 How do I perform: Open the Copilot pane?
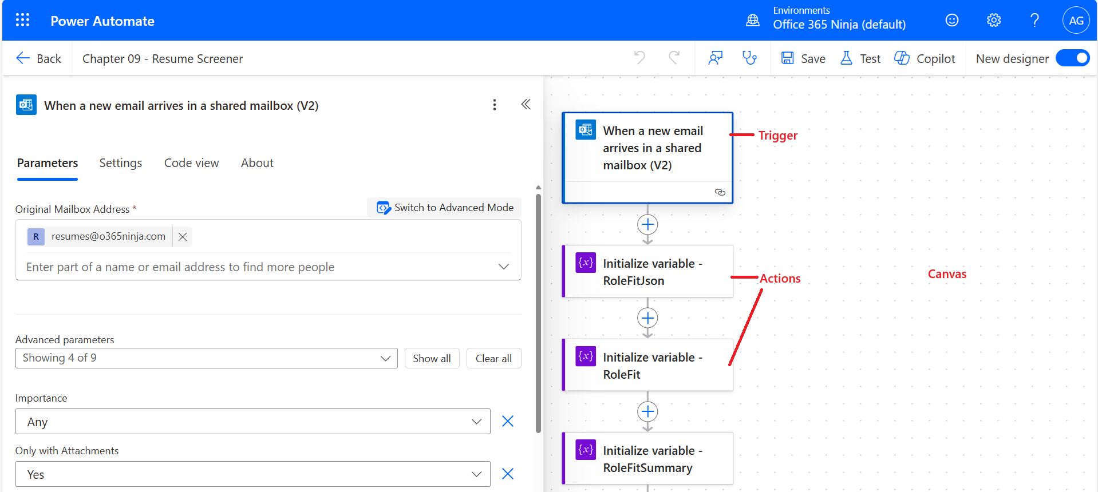[925, 58]
